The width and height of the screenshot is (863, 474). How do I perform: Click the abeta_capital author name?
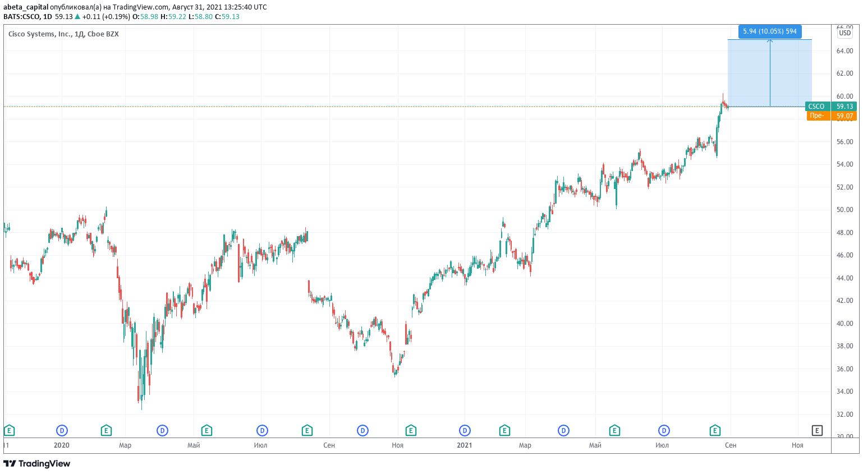pyautogui.click(x=26, y=7)
